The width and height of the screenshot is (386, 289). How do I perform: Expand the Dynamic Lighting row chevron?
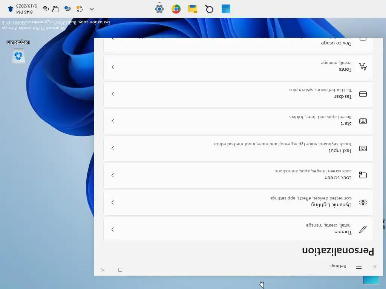[x=113, y=202]
